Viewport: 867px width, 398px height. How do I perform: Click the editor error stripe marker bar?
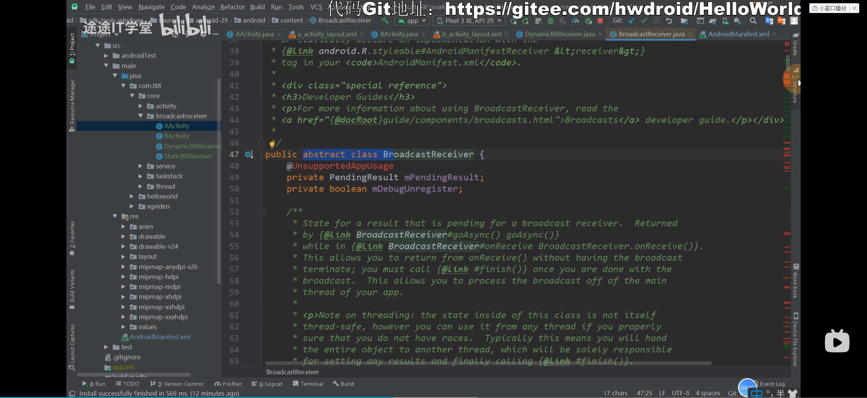tap(787, 203)
